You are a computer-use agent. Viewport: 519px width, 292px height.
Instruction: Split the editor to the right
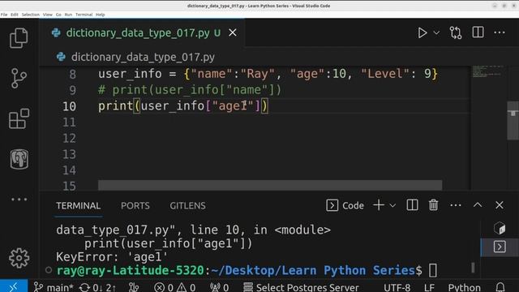[x=478, y=32]
